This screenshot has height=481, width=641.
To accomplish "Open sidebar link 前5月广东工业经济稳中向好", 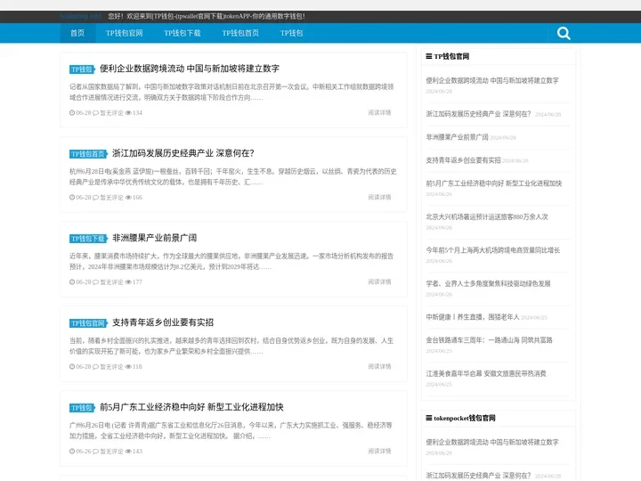I will point(494,183).
